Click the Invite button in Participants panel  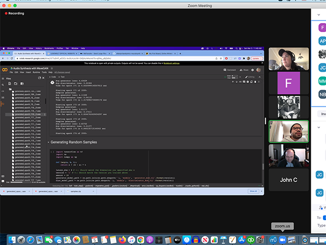tap(322, 114)
